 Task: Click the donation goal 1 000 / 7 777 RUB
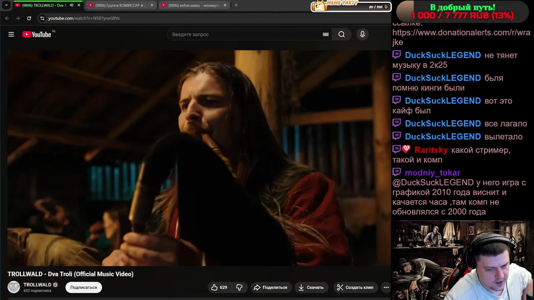point(463,16)
